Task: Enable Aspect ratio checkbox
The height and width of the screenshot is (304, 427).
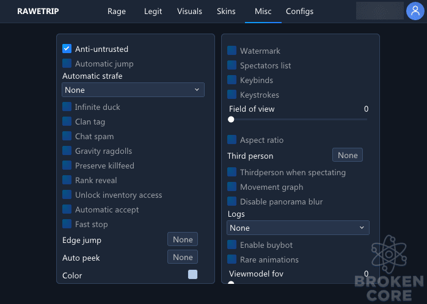Action: 232,140
